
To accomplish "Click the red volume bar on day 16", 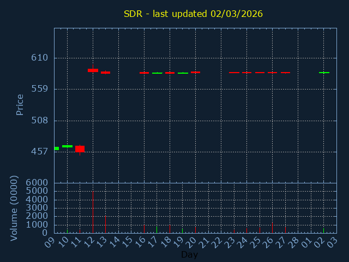I will (144, 228).
